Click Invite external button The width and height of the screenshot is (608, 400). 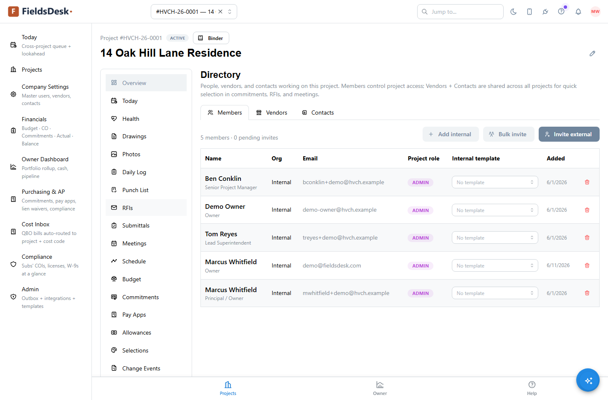click(x=569, y=134)
